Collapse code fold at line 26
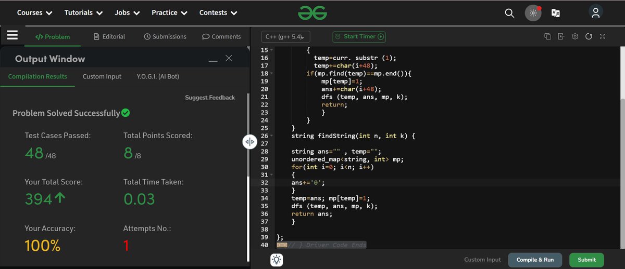Screen dimensions: 625x269 (x=272, y=136)
